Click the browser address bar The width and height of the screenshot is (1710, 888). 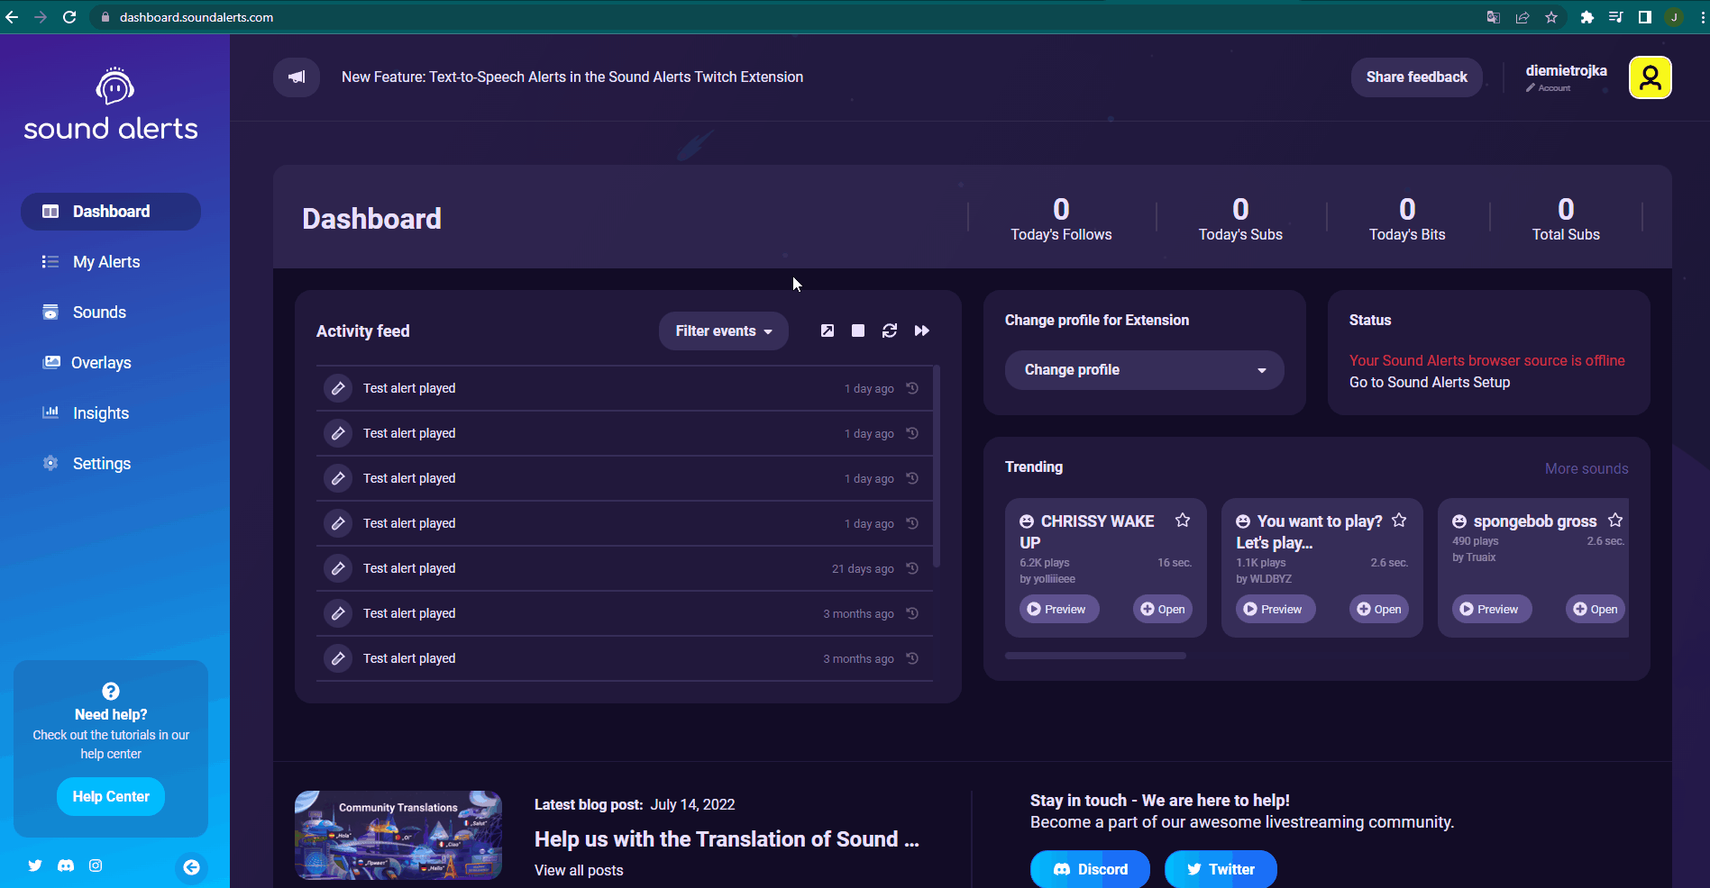coord(784,17)
